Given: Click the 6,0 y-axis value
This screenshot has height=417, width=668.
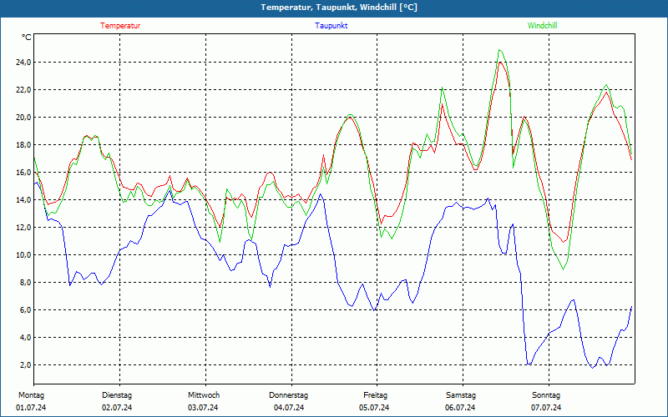Looking at the screenshot, I should tap(25, 309).
